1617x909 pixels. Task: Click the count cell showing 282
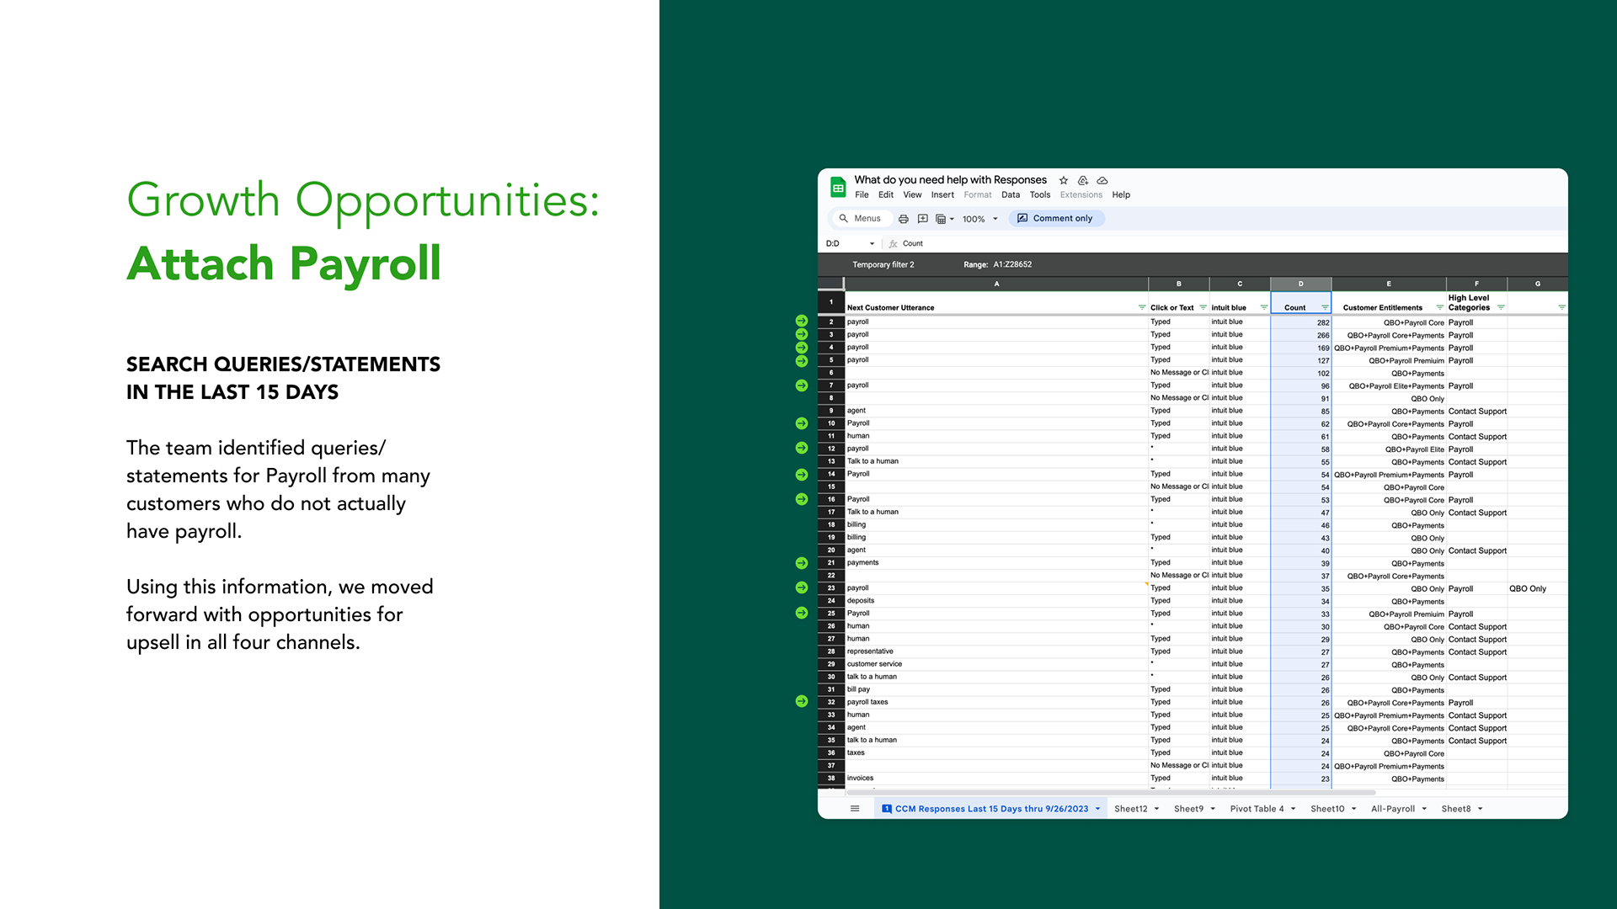[x=1300, y=322]
